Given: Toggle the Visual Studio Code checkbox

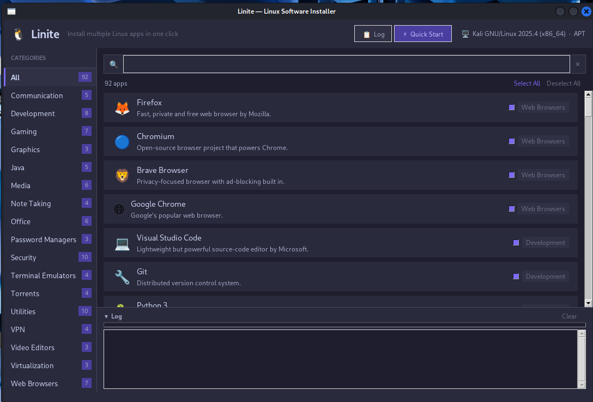Looking at the screenshot, I should tap(516, 243).
